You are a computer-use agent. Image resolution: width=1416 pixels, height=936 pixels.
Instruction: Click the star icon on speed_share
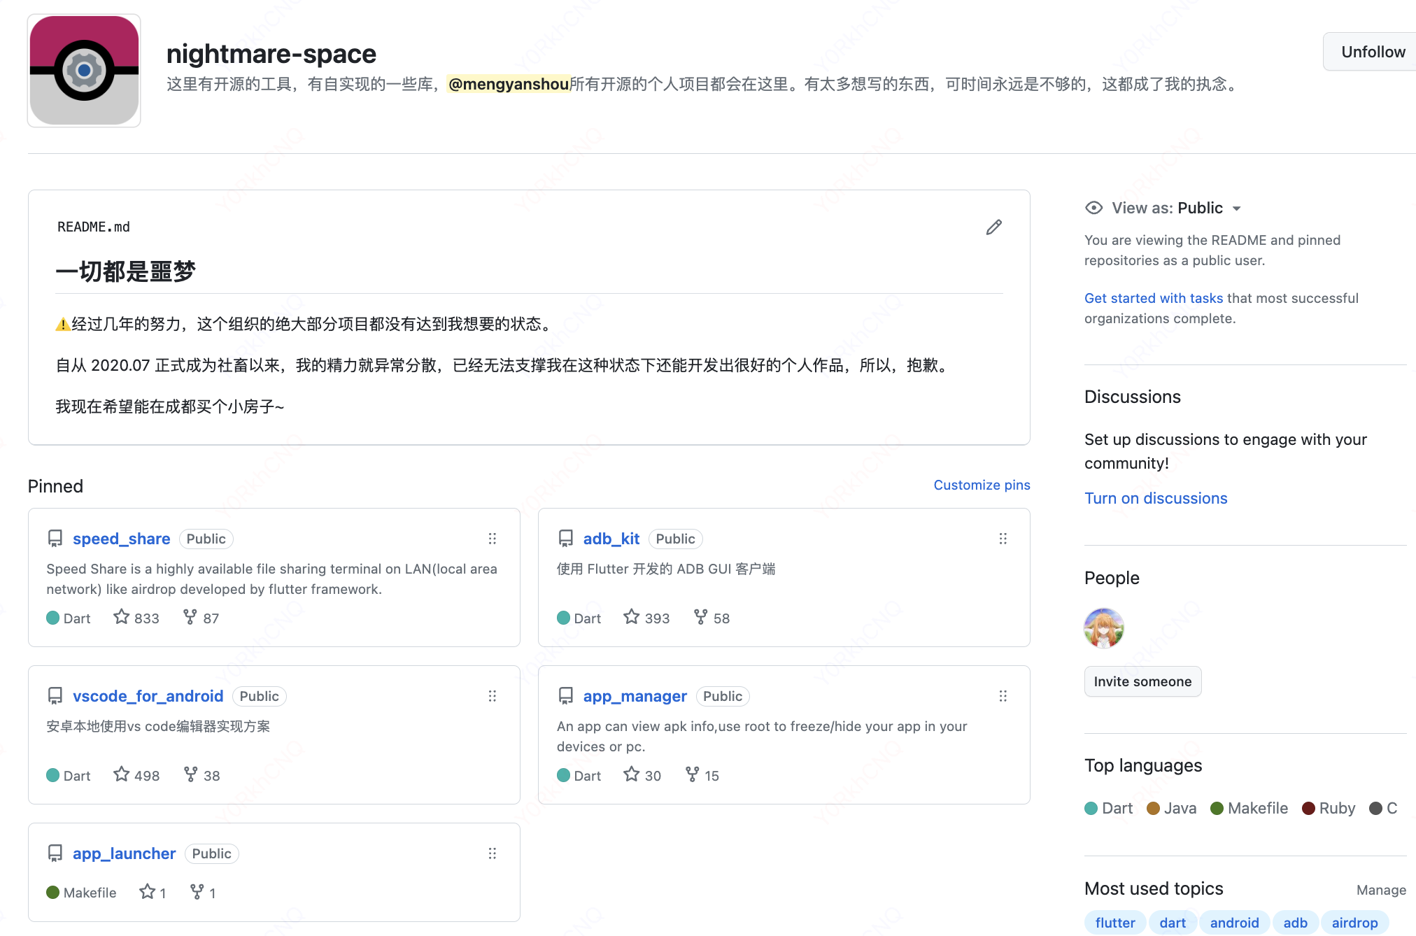point(122,617)
